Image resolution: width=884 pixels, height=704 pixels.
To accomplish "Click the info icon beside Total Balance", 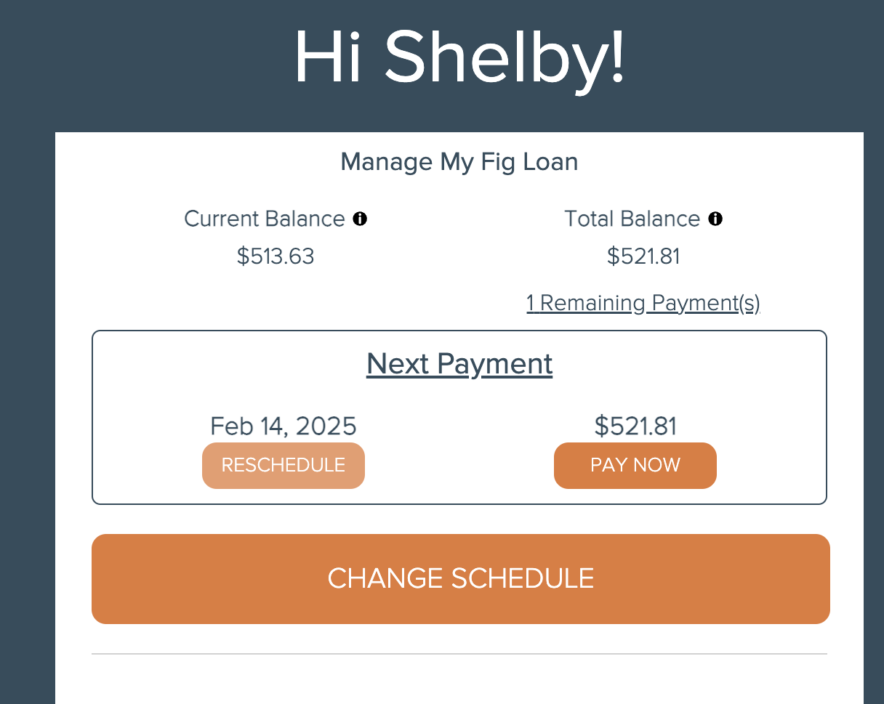I will 715,219.
